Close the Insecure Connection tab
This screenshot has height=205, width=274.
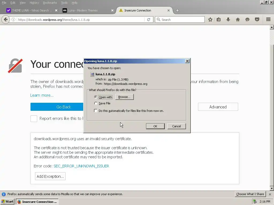click(x=169, y=10)
